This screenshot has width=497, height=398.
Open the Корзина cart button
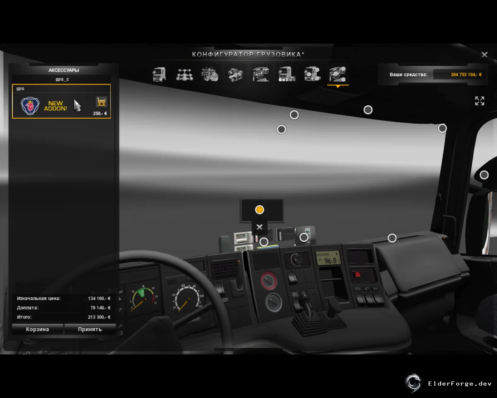[x=38, y=329]
